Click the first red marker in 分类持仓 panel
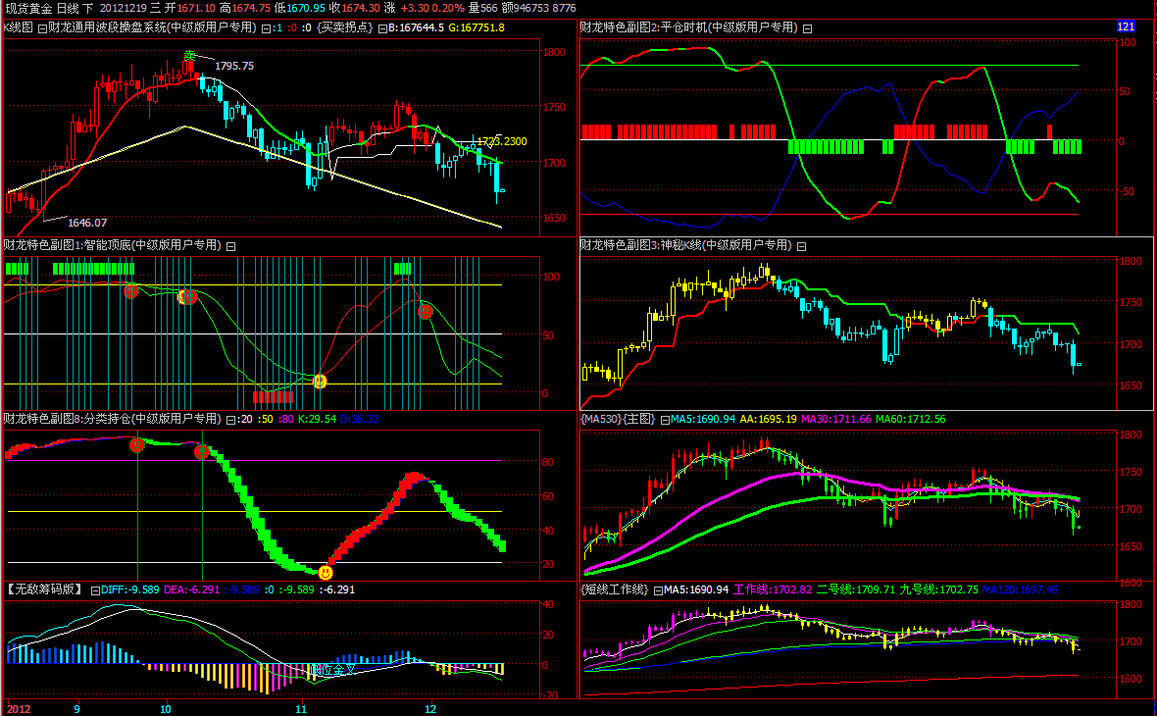Image resolution: width=1157 pixels, height=716 pixels. coord(137,445)
